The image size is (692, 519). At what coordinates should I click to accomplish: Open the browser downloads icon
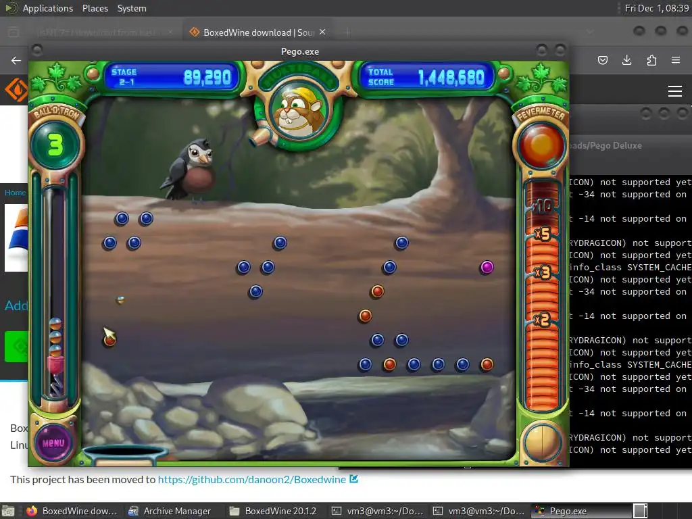pyautogui.click(x=626, y=60)
